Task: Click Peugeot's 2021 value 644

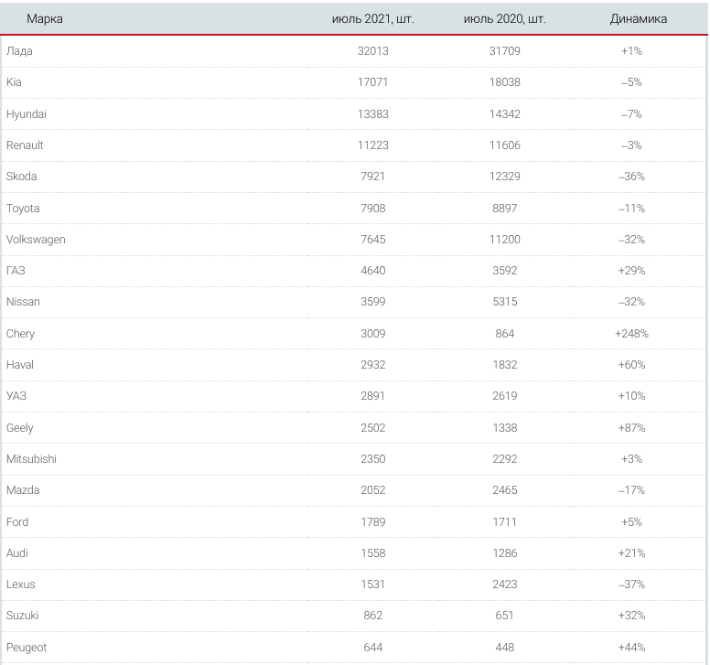Action: click(x=372, y=648)
